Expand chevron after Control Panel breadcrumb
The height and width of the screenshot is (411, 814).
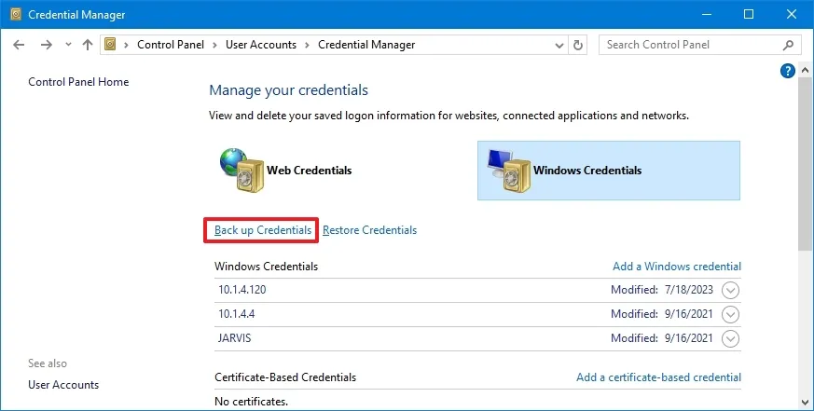coord(214,45)
